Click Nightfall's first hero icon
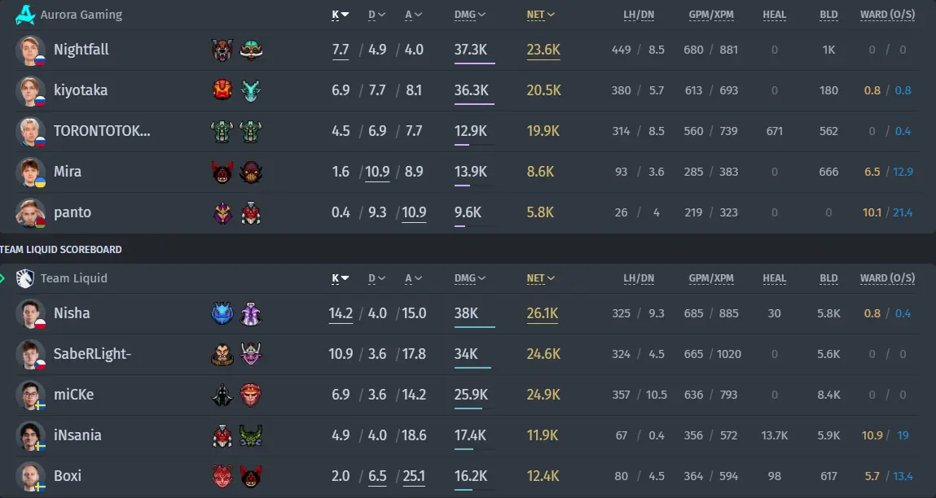 click(x=222, y=50)
